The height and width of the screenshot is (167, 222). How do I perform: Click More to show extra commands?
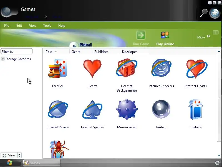point(204,37)
